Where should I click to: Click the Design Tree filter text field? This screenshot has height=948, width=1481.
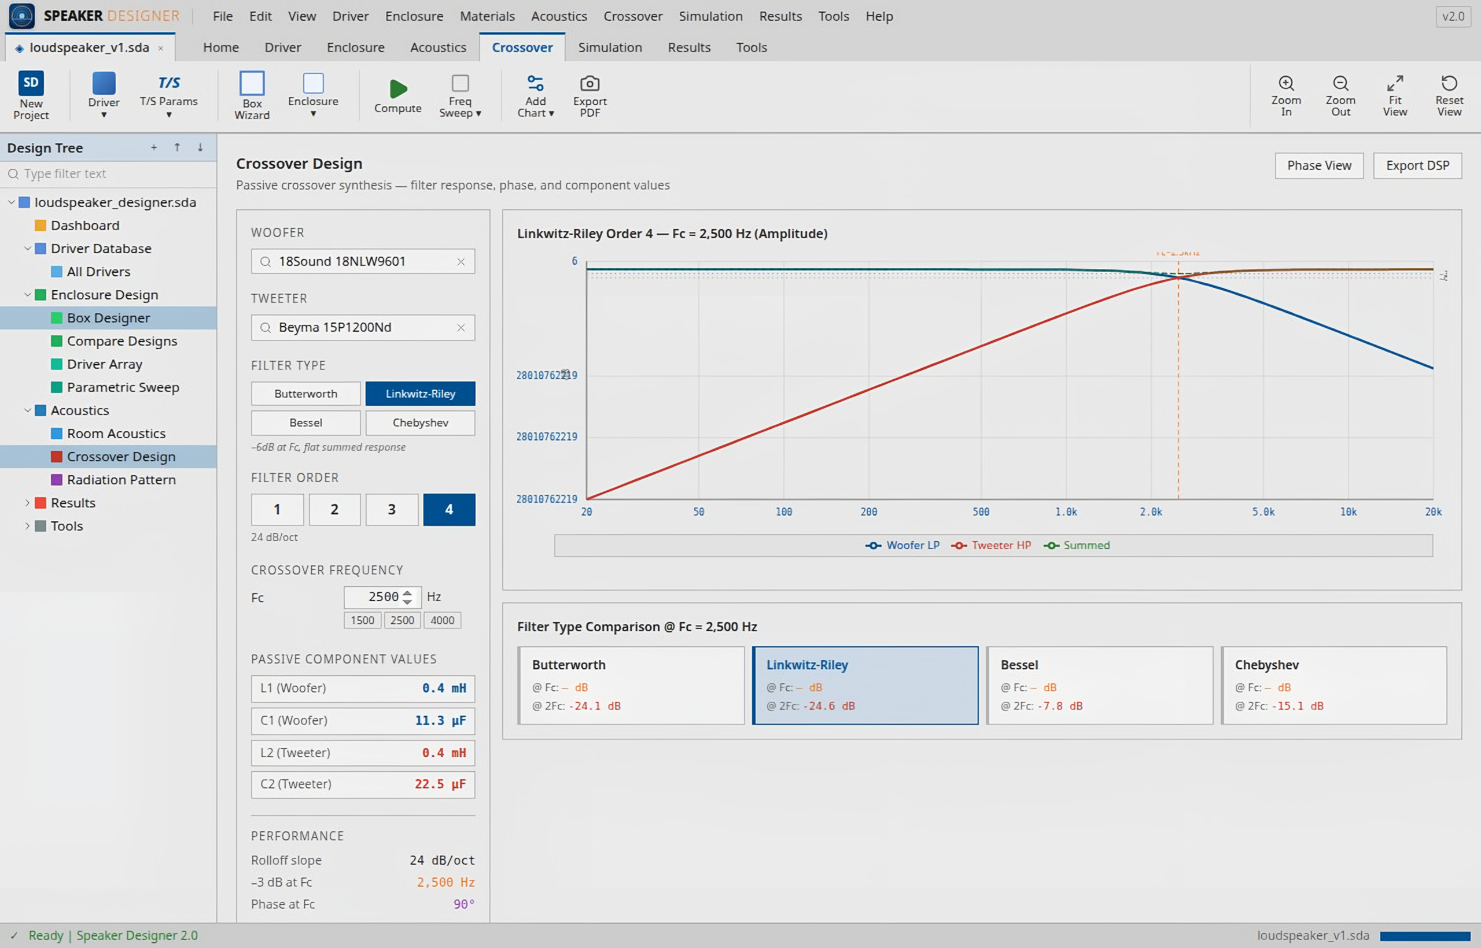click(x=108, y=174)
